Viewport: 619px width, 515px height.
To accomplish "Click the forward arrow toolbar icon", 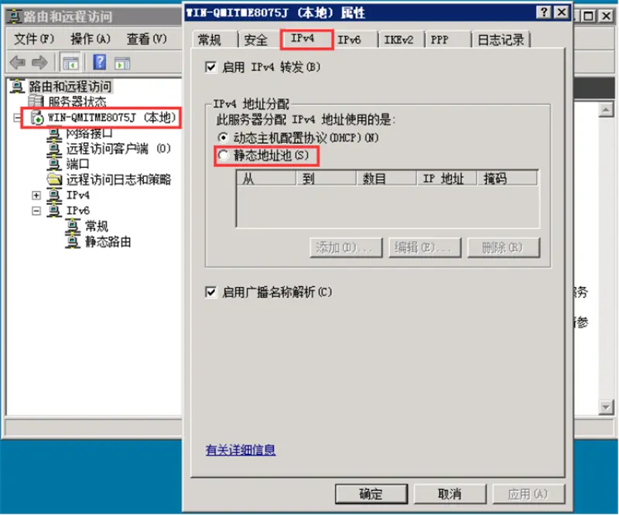I will click(x=39, y=63).
